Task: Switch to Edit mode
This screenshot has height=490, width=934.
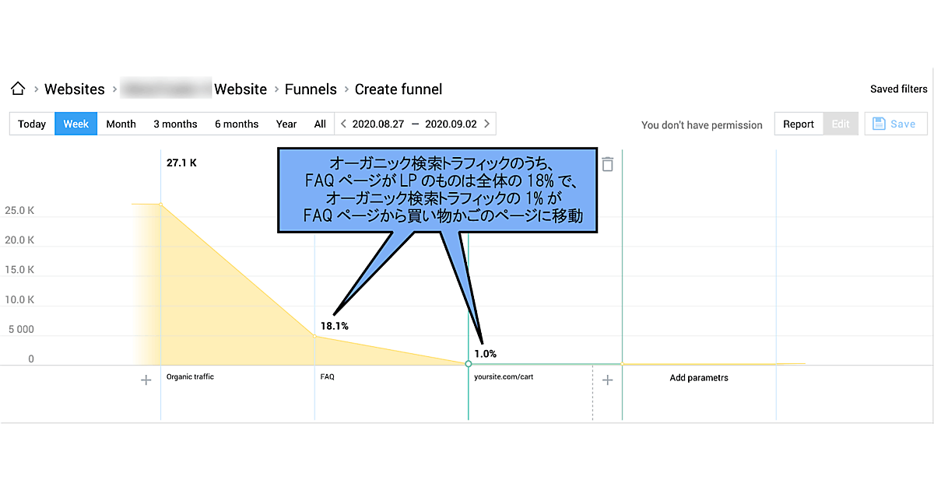Action: [x=841, y=124]
